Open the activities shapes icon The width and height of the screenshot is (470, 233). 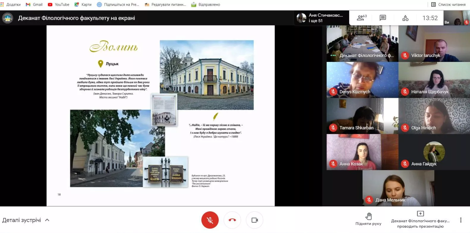click(405, 18)
